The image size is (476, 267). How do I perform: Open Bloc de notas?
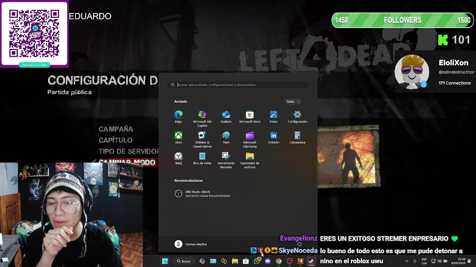point(202,158)
